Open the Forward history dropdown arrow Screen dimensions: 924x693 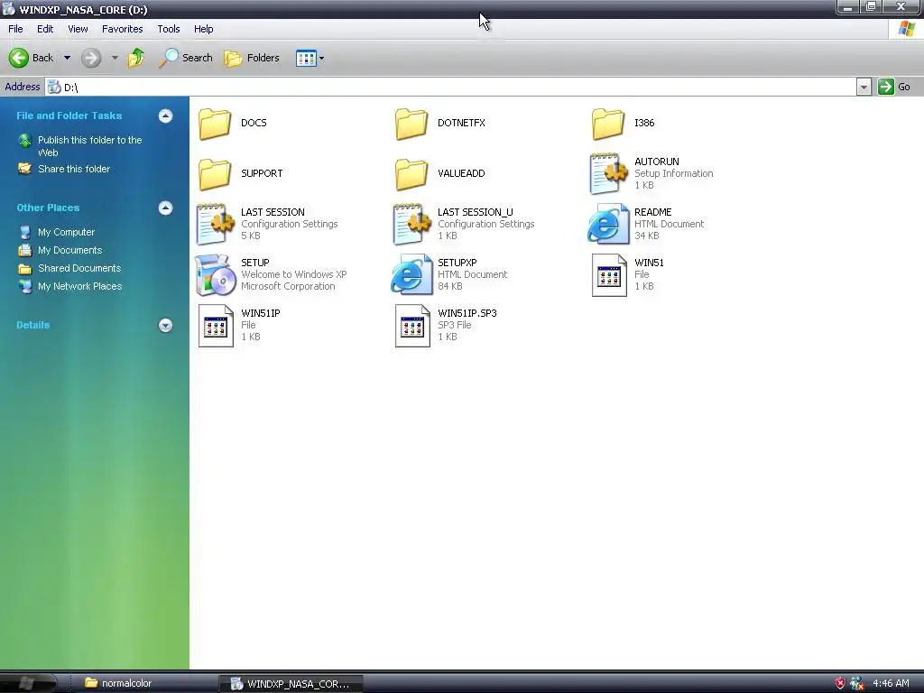click(x=115, y=58)
